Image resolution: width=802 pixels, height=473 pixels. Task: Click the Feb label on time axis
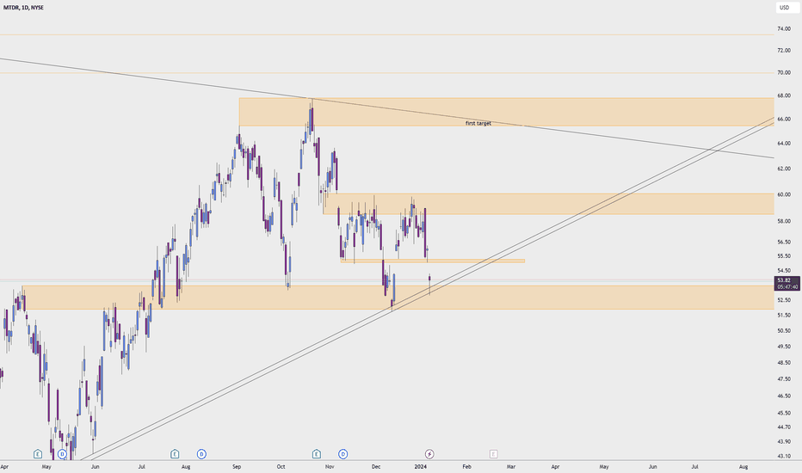click(x=466, y=467)
